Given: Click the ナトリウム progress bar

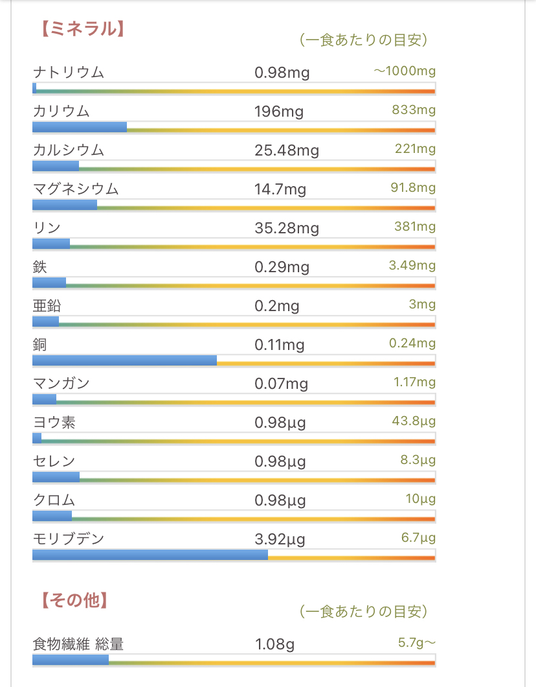Looking at the screenshot, I should tap(234, 88).
